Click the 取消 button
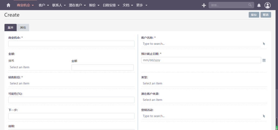278x130 pixels. pos(266,15)
